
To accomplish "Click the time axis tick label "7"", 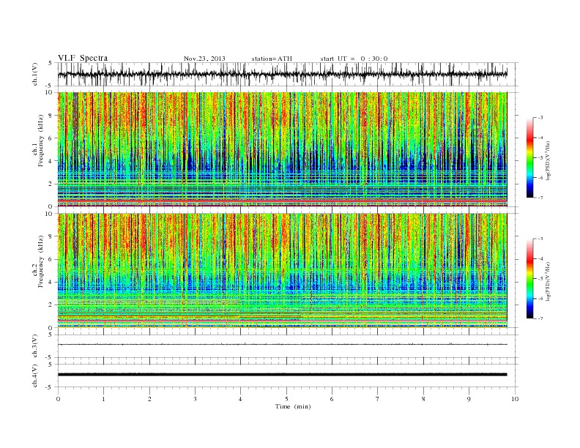I will [x=378, y=399].
